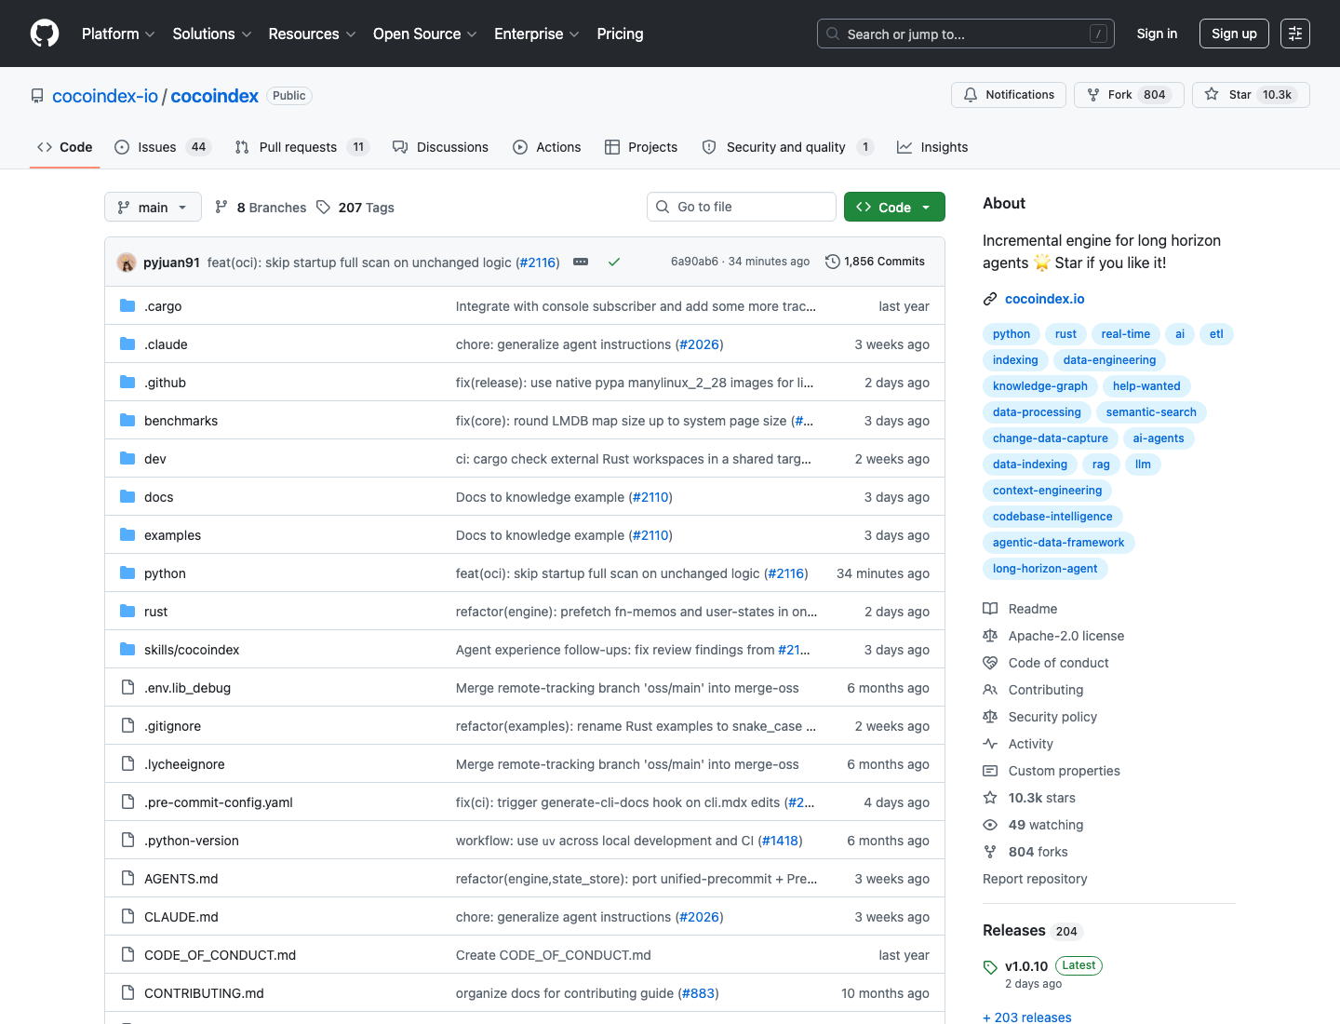Open the Projects tab
1340x1024 pixels.
pos(641,147)
